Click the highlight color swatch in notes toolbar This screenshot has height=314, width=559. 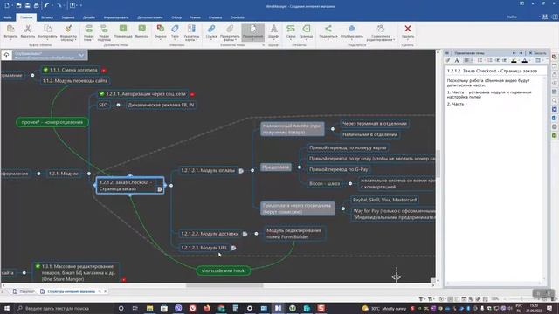(x=514, y=60)
